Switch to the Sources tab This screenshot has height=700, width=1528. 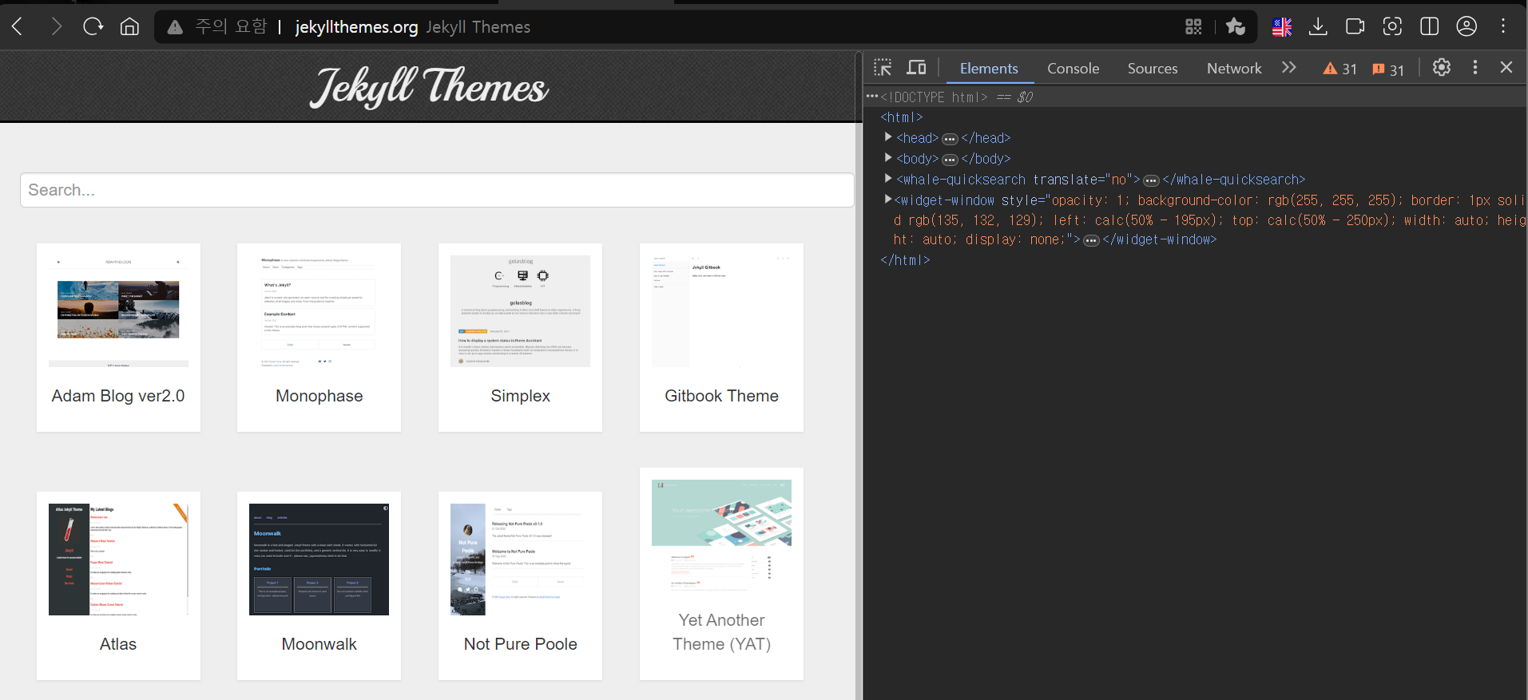pos(1152,69)
